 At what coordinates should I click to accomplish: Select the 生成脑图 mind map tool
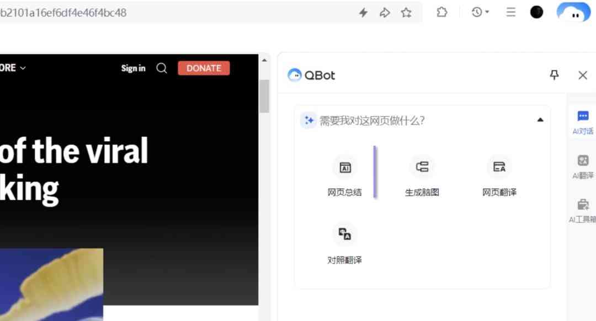pos(422,175)
